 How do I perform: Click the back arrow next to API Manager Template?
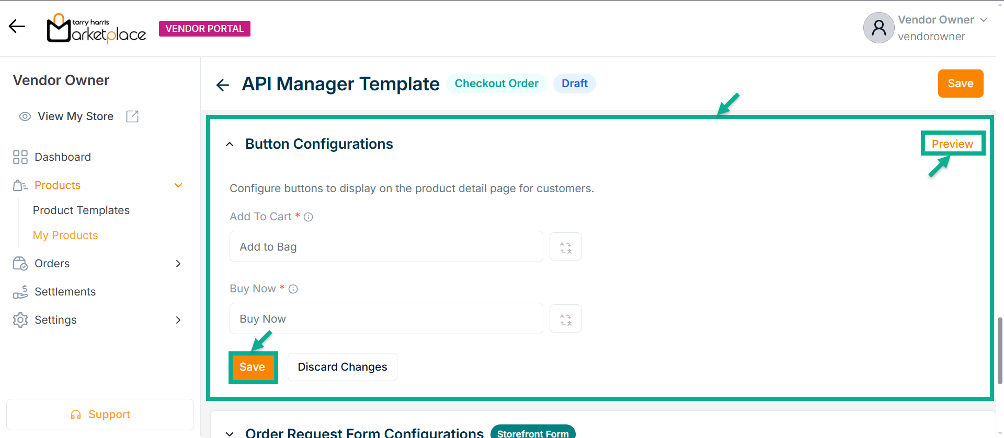pos(223,85)
